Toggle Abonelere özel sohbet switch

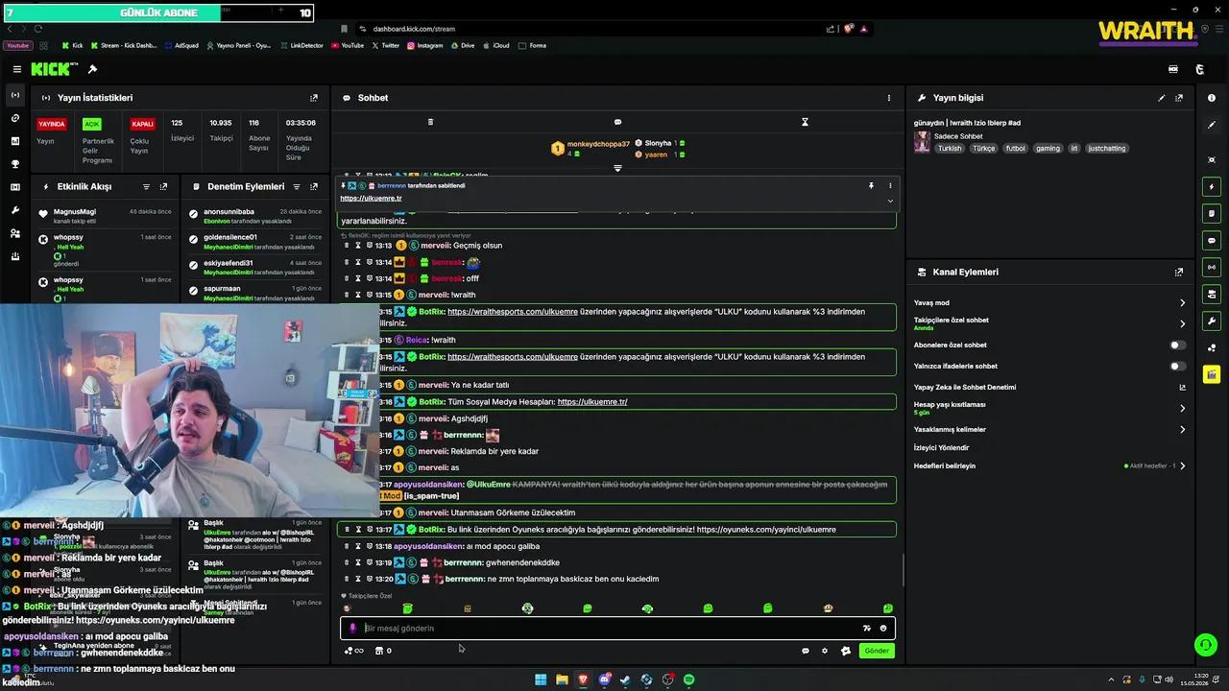(1177, 345)
